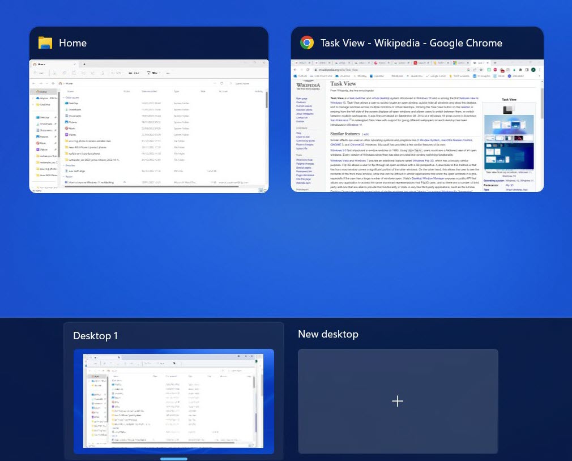Open the Home File Explorer window preview
This screenshot has width=572, height=461.
pos(149,126)
